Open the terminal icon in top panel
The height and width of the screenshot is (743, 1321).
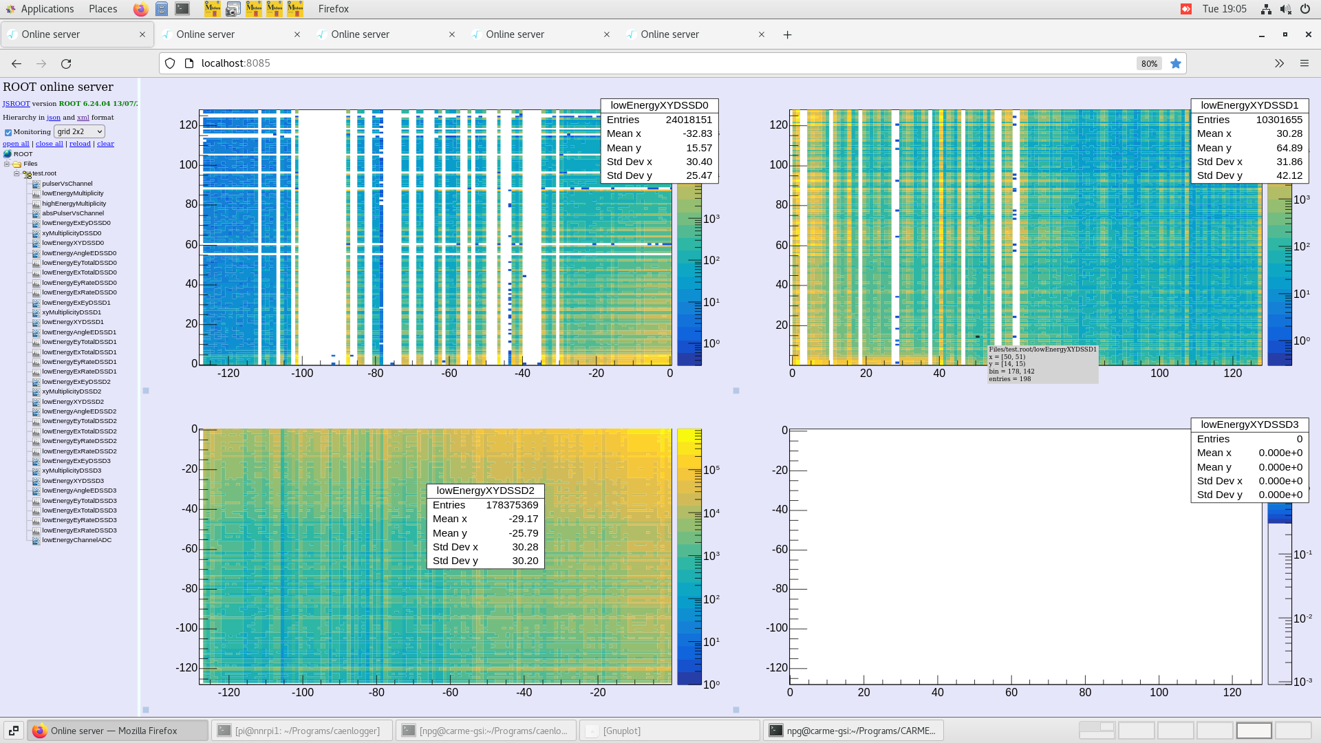[x=182, y=9]
